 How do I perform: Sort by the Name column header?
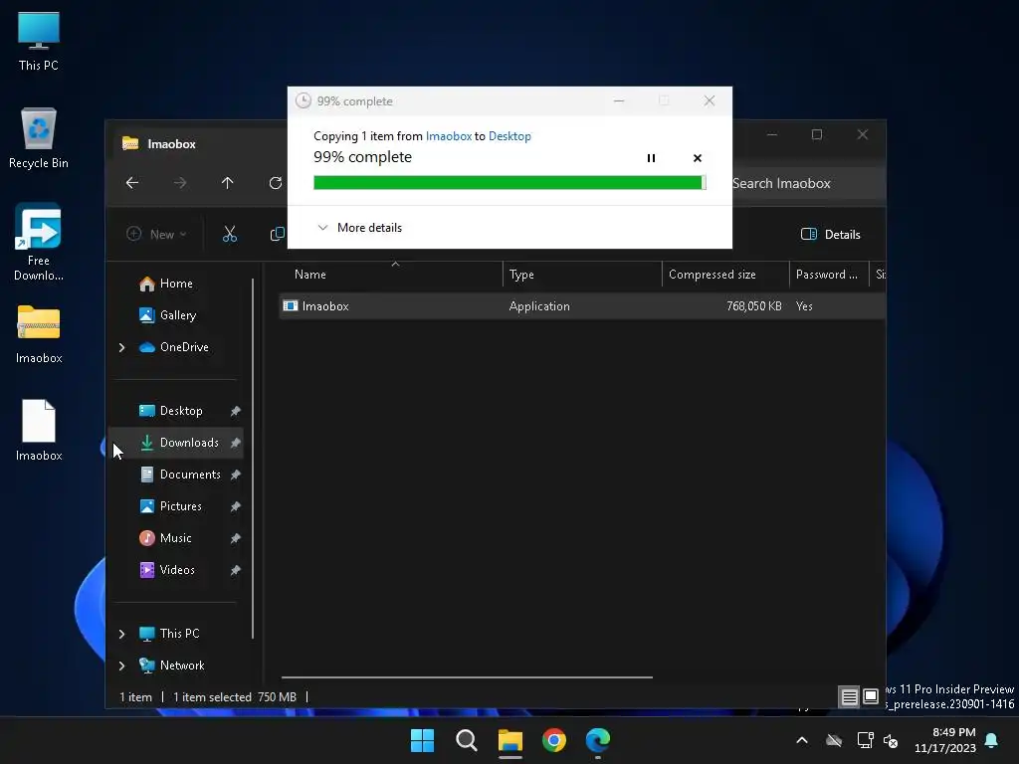coord(391,275)
